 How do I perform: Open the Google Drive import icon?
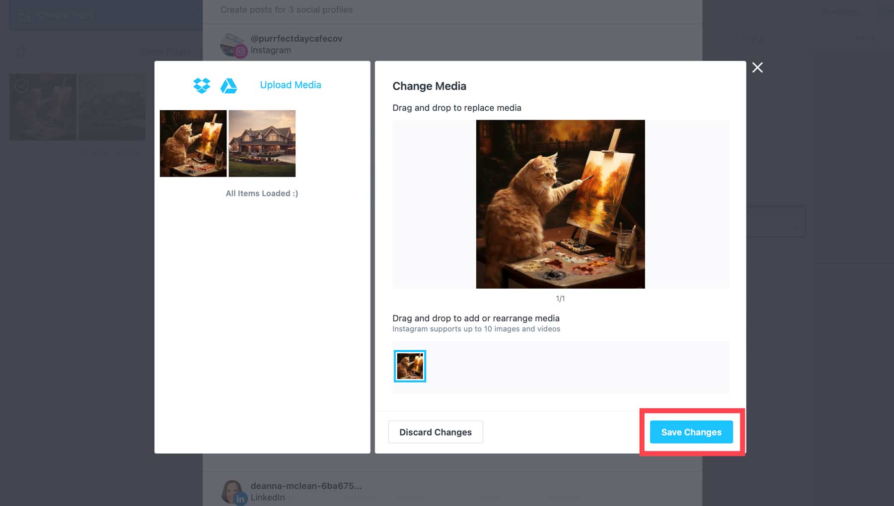click(228, 85)
